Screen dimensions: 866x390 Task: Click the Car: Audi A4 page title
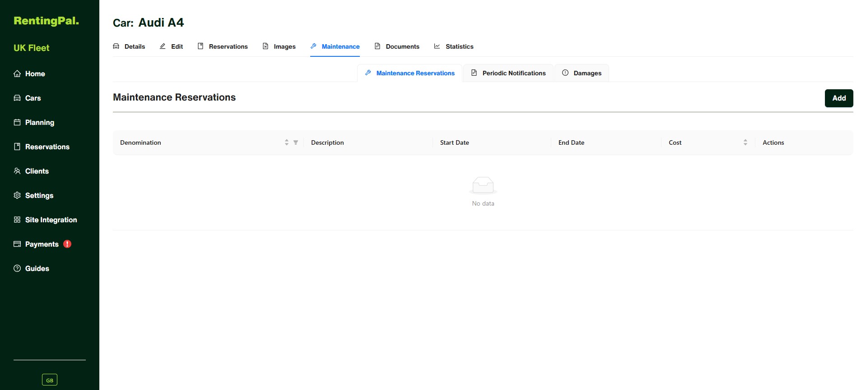148,23
